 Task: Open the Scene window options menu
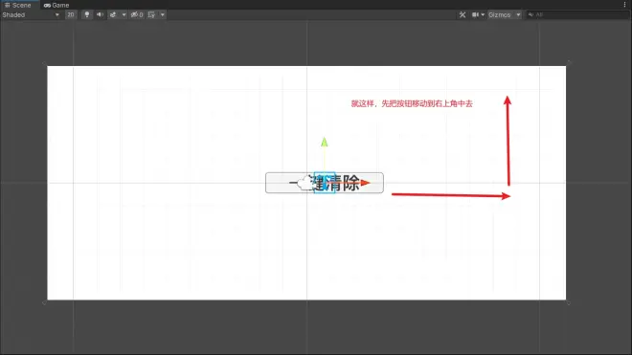624,5
